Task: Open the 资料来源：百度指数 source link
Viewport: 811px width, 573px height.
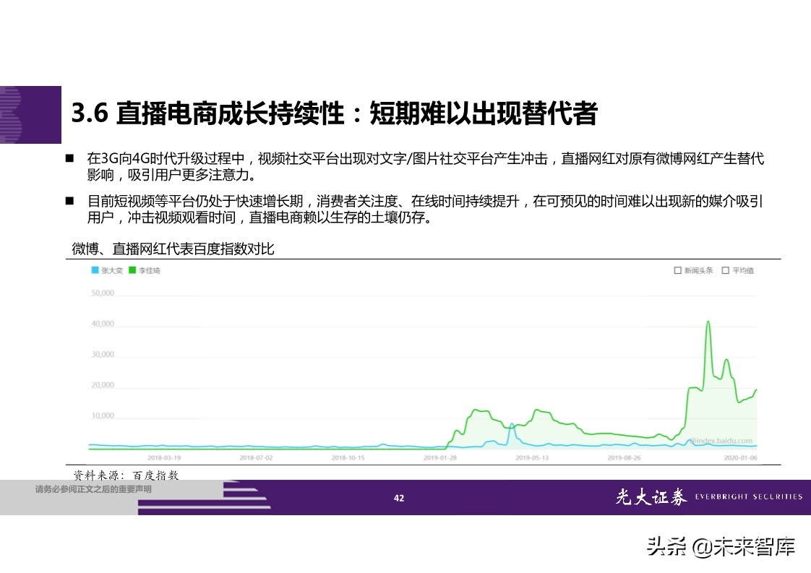Action: point(127,475)
